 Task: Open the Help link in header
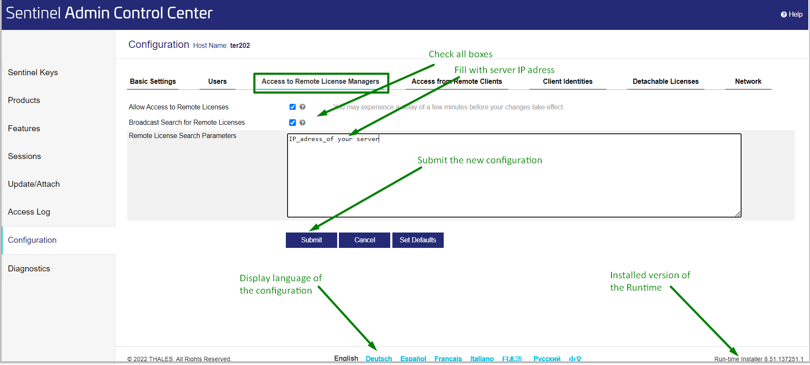[x=791, y=14]
